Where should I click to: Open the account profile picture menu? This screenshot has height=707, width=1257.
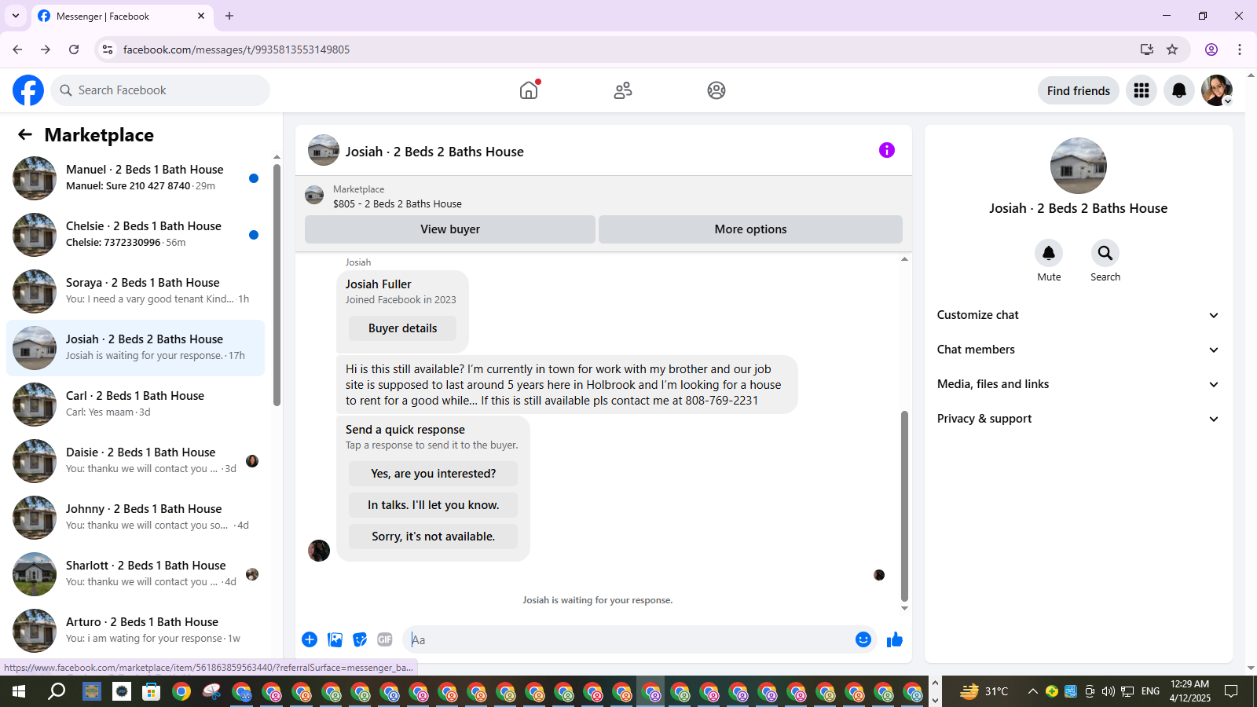1217,90
